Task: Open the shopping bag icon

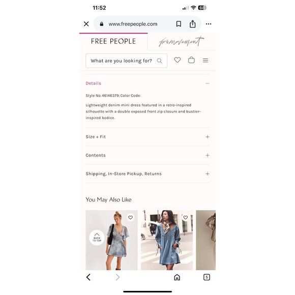Action: pos(191,60)
